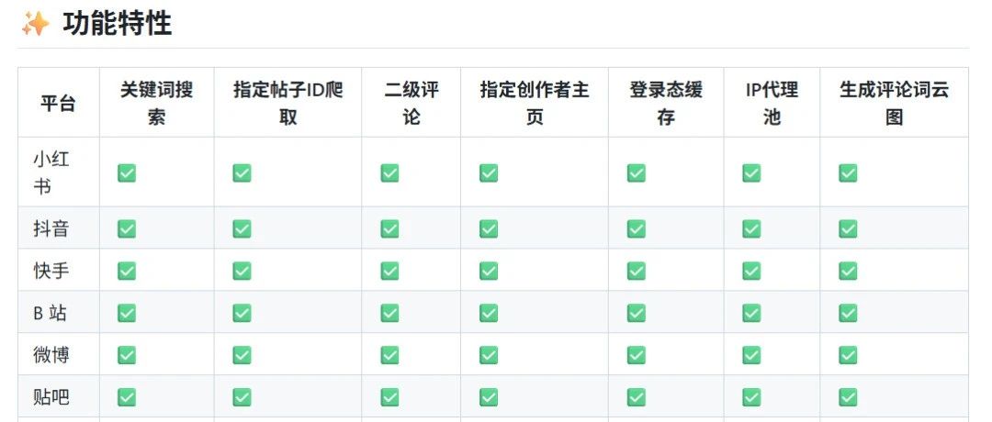
Task: Click 微博 checkmark under 登录态缓存
Action: click(637, 355)
